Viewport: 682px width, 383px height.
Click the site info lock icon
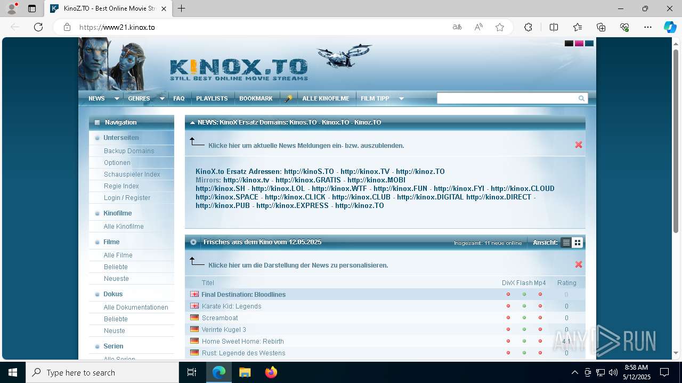point(67,27)
